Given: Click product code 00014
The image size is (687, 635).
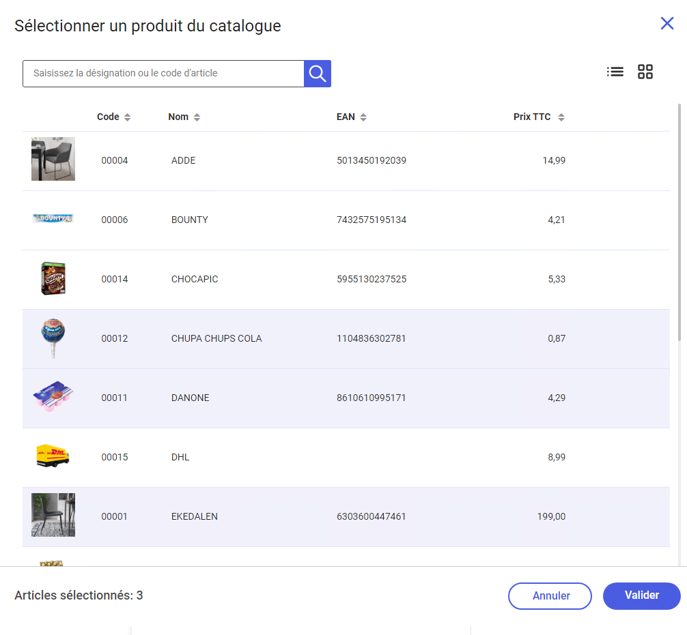Looking at the screenshot, I should click(114, 279).
